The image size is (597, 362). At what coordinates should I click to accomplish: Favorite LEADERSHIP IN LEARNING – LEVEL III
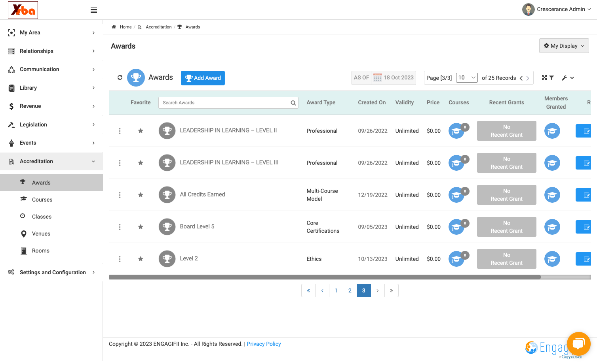[x=141, y=163]
